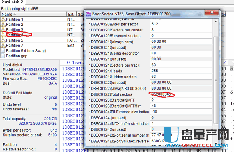Click the WinHex icon in dialog title bar
This screenshot has height=152, width=234.
tap(88, 14)
